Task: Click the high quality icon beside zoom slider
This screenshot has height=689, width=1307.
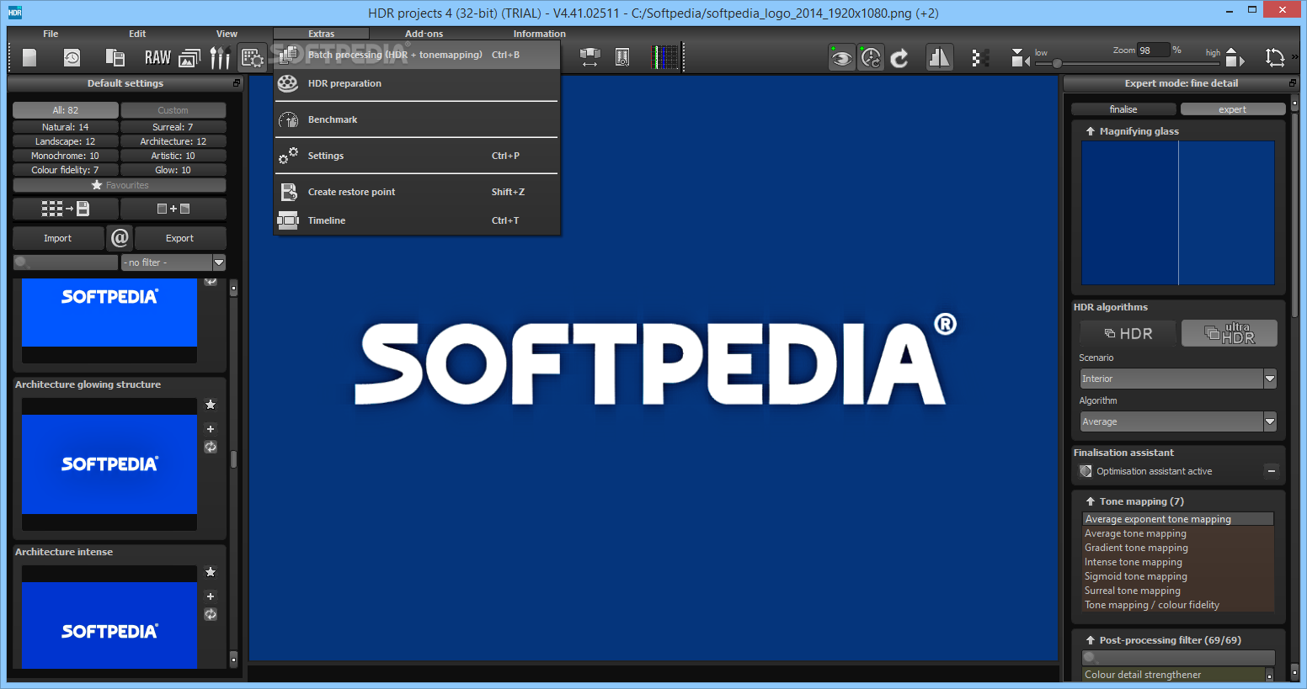Action: (1235, 57)
